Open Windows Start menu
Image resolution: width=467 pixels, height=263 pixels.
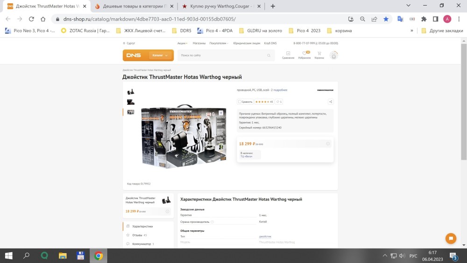[8, 256]
